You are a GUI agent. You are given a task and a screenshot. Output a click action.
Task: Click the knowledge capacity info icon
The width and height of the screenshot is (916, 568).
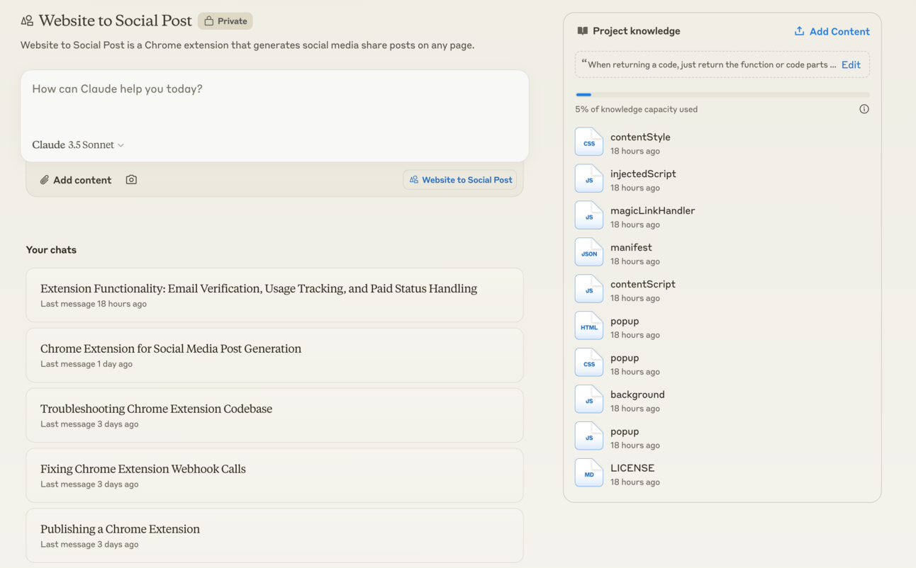pos(864,109)
